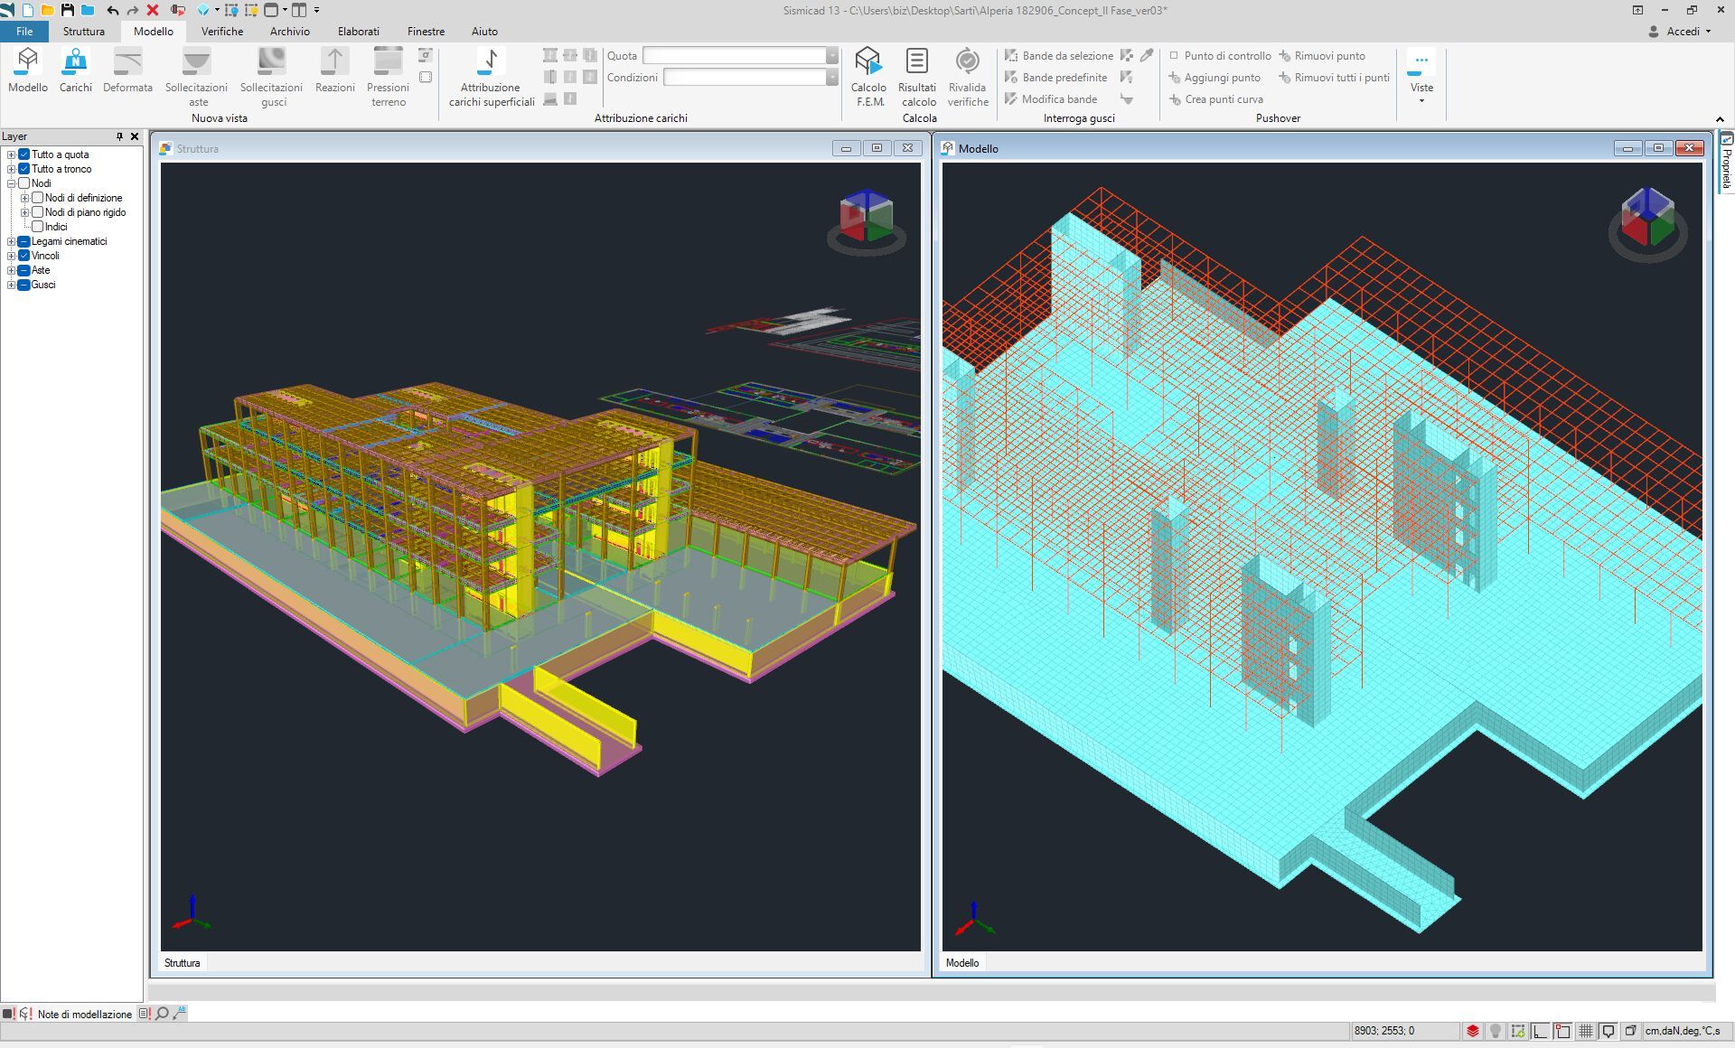
Task: Expand the Aste tree node
Action: [11, 270]
